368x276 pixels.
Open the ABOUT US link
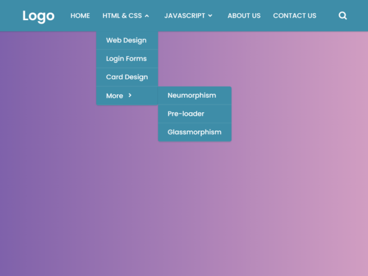[244, 16]
